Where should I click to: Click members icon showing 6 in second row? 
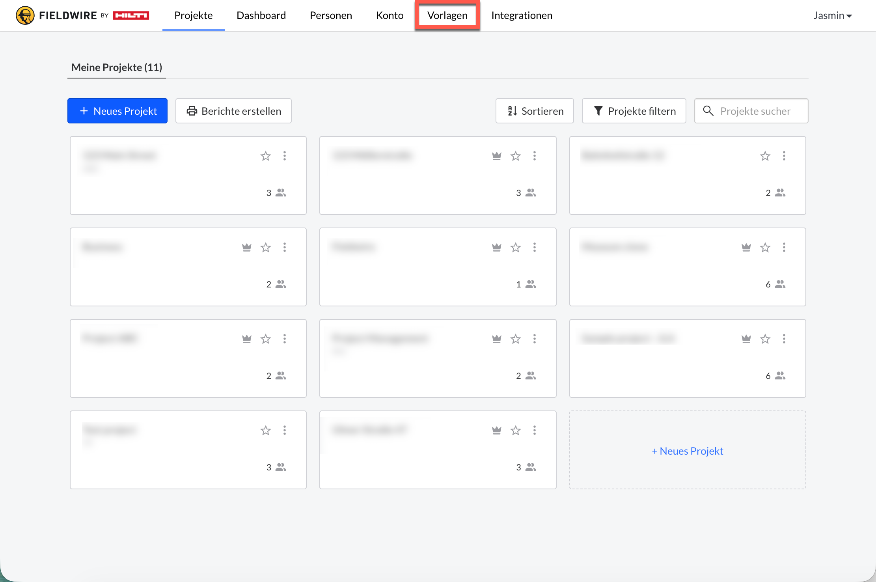coord(780,284)
